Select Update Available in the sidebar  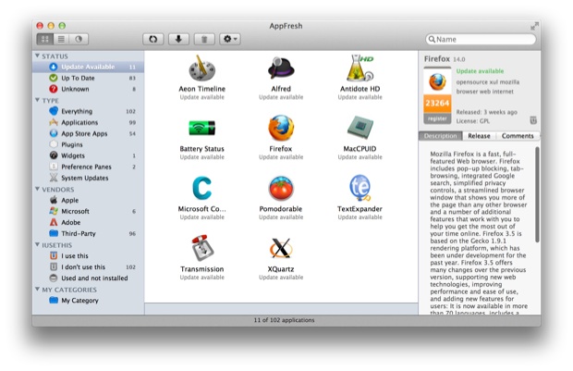(88, 67)
